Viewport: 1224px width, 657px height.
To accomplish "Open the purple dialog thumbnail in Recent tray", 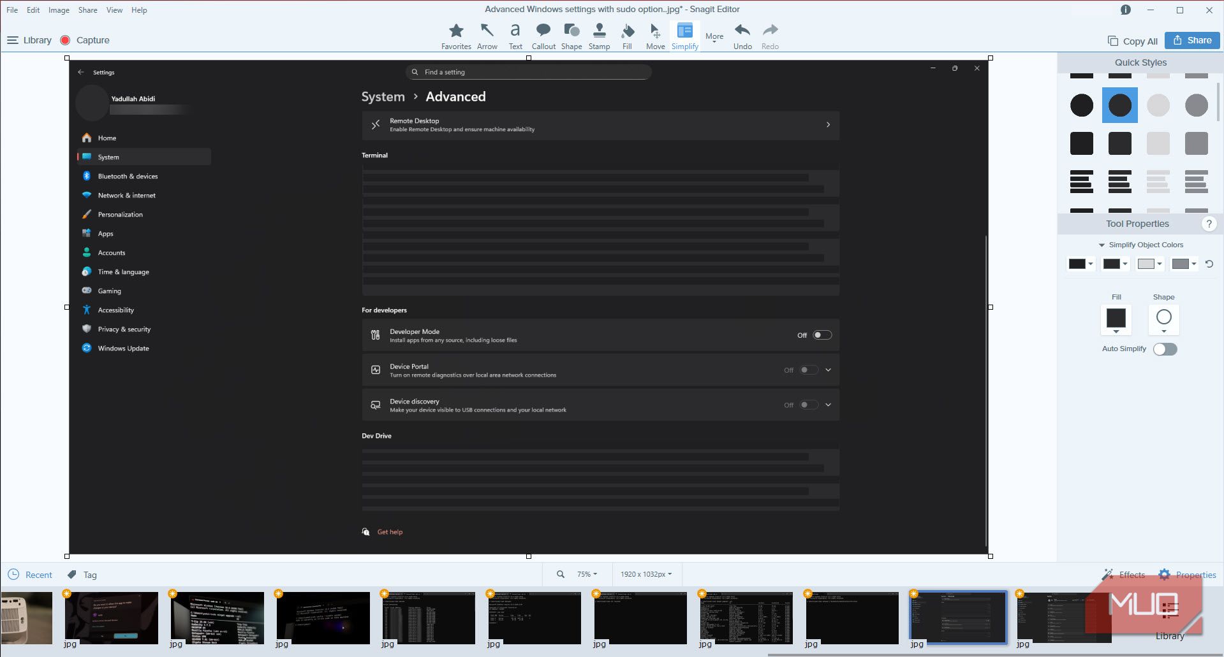I will 112,618.
